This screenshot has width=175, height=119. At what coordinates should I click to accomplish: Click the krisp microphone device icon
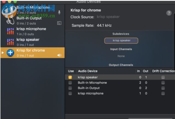(10, 31)
